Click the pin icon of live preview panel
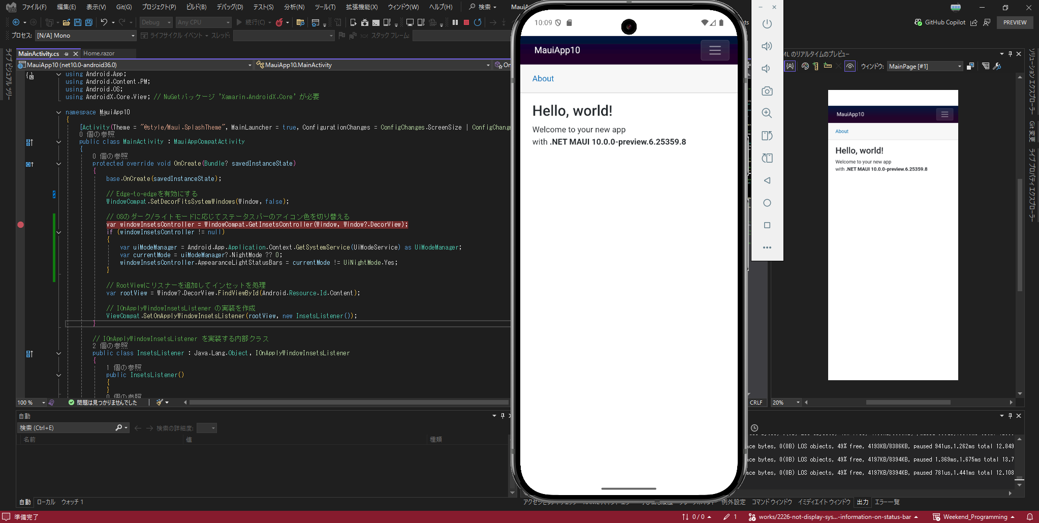This screenshot has height=523, width=1039. [1010, 54]
